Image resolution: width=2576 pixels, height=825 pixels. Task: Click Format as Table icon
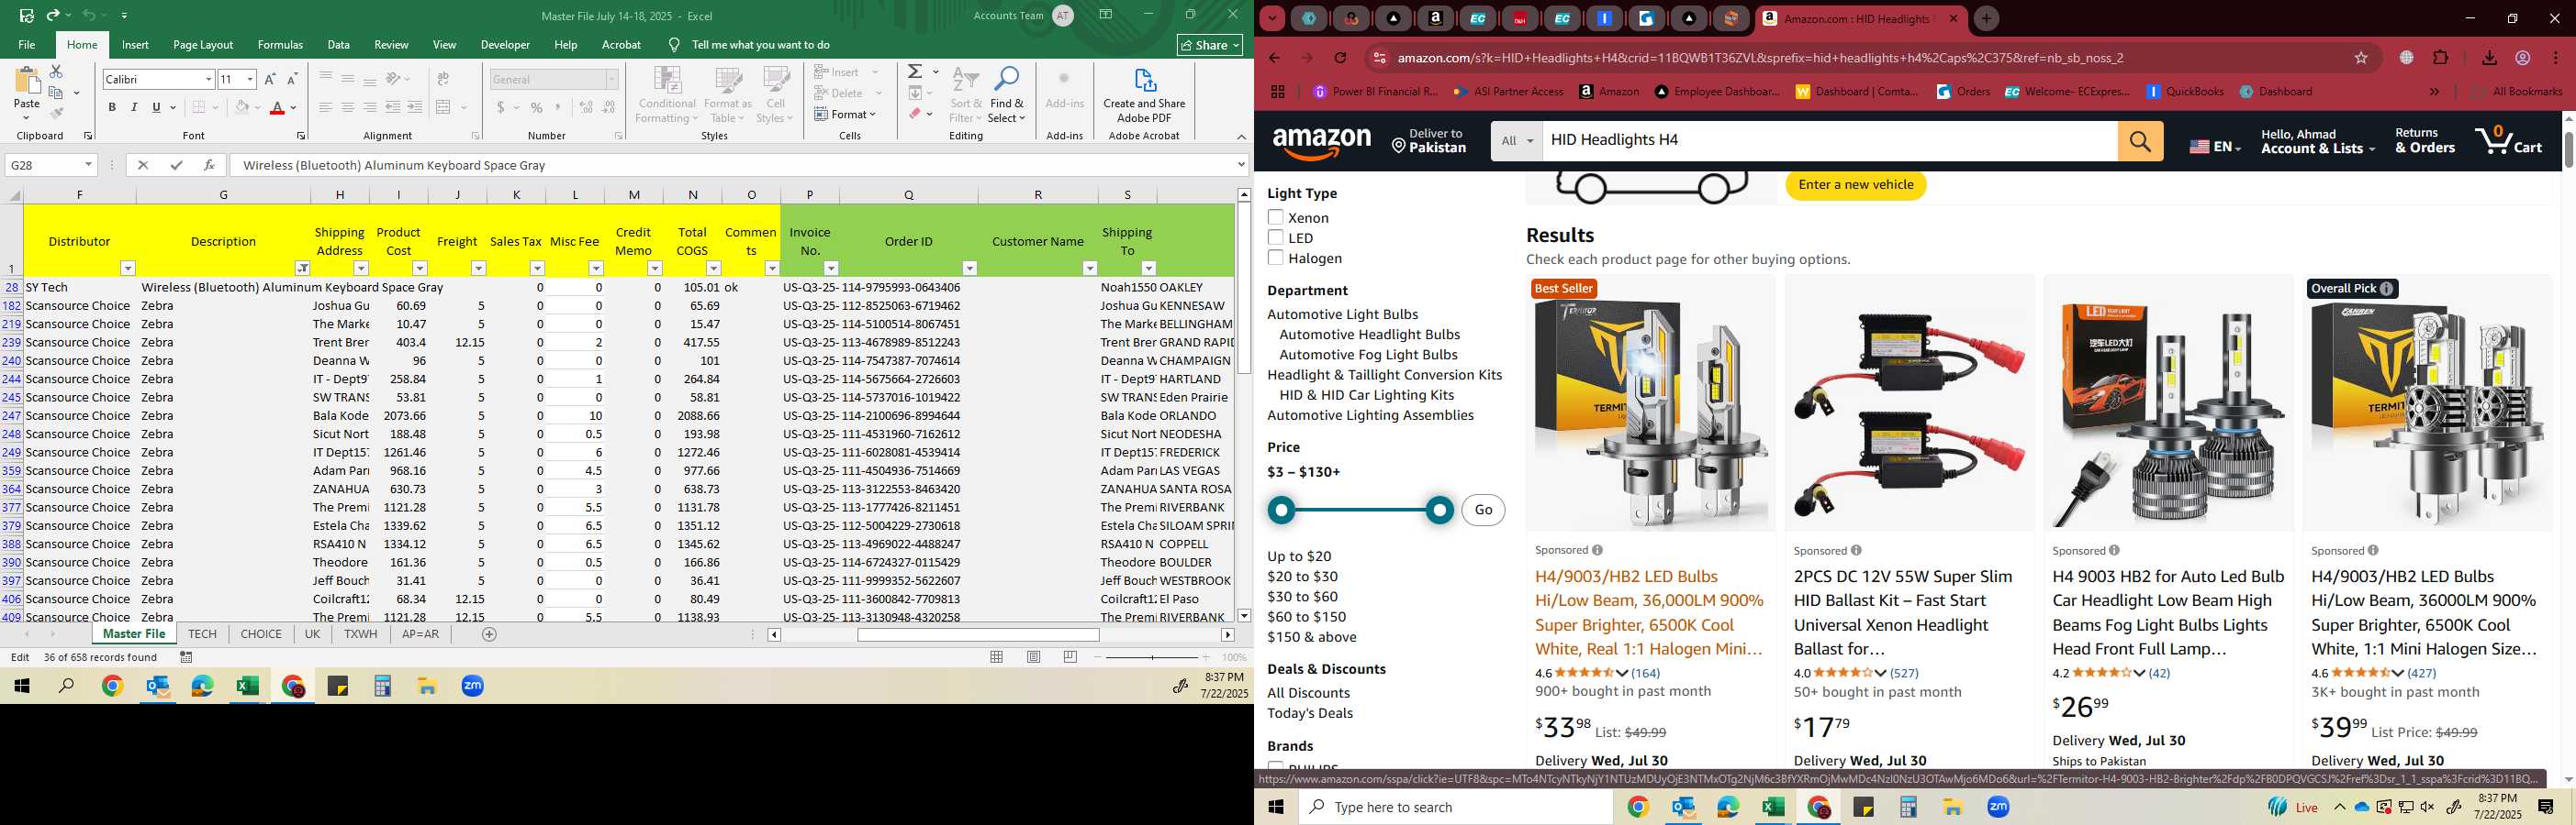click(727, 93)
